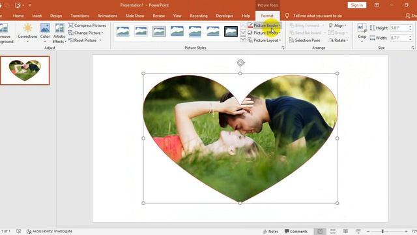Apply the third picture style thumbnail
The image size is (417, 235).
click(x=159, y=31)
